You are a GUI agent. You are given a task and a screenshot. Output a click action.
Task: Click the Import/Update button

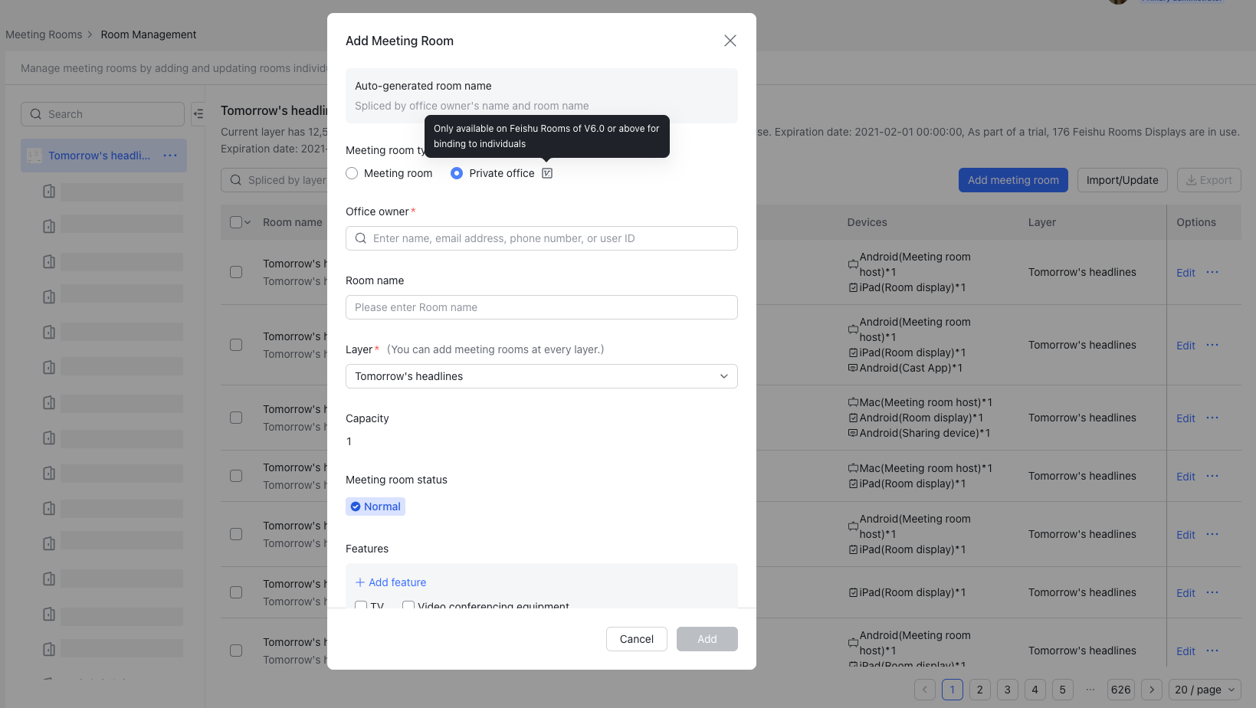tap(1122, 180)
